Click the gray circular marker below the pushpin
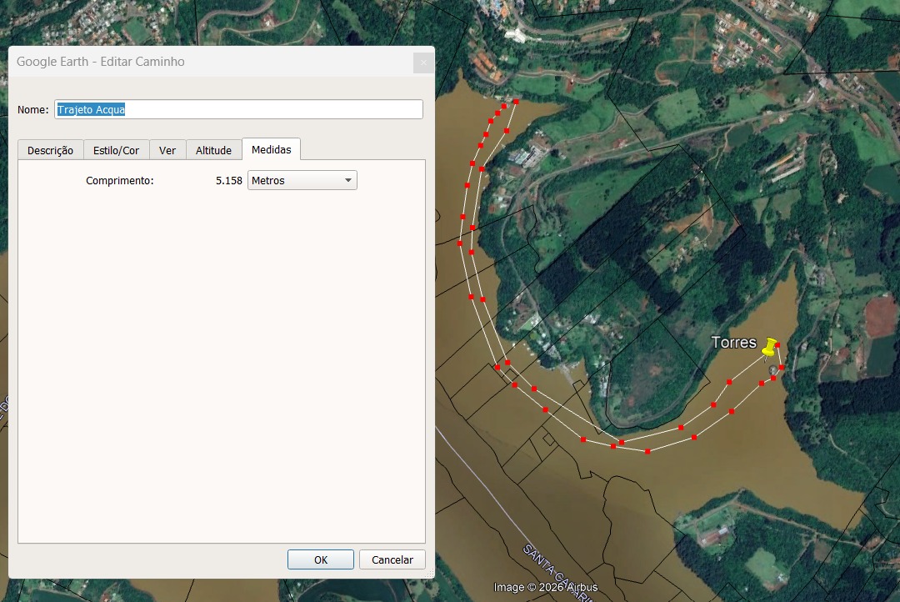The width and height of the screenshot is (900, 602). coord(773,369)
